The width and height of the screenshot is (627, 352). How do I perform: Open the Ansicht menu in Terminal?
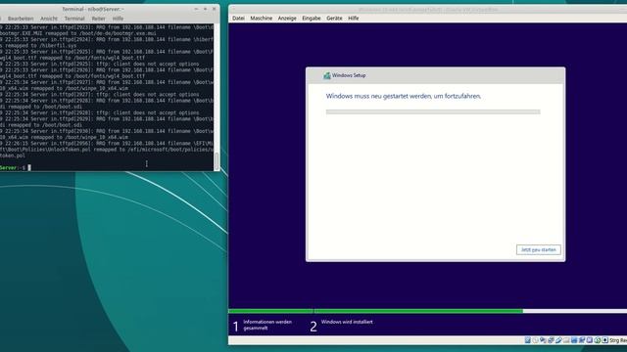tap(49, 19)
